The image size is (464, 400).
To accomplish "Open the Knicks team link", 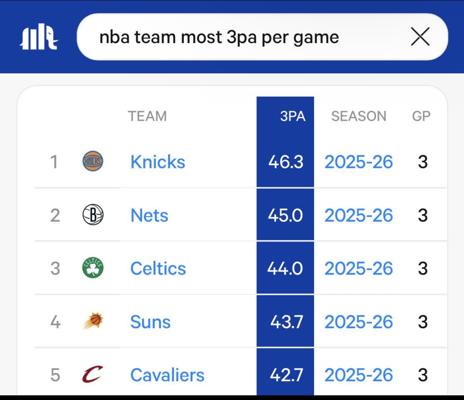I will (158, 162).
